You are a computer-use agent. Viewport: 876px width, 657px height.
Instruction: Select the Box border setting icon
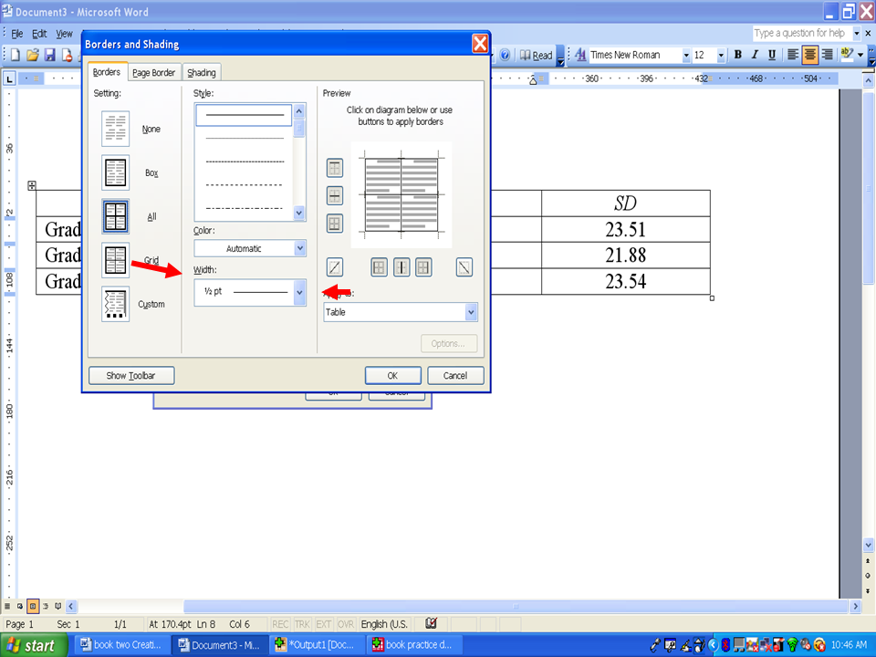116,172
